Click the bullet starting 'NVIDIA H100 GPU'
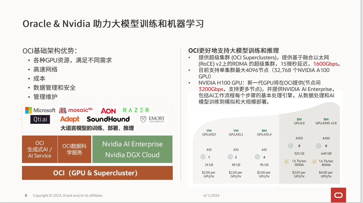The width and height of the screenshot is (363, 203). pyautogui.click(x=266, y=92)
